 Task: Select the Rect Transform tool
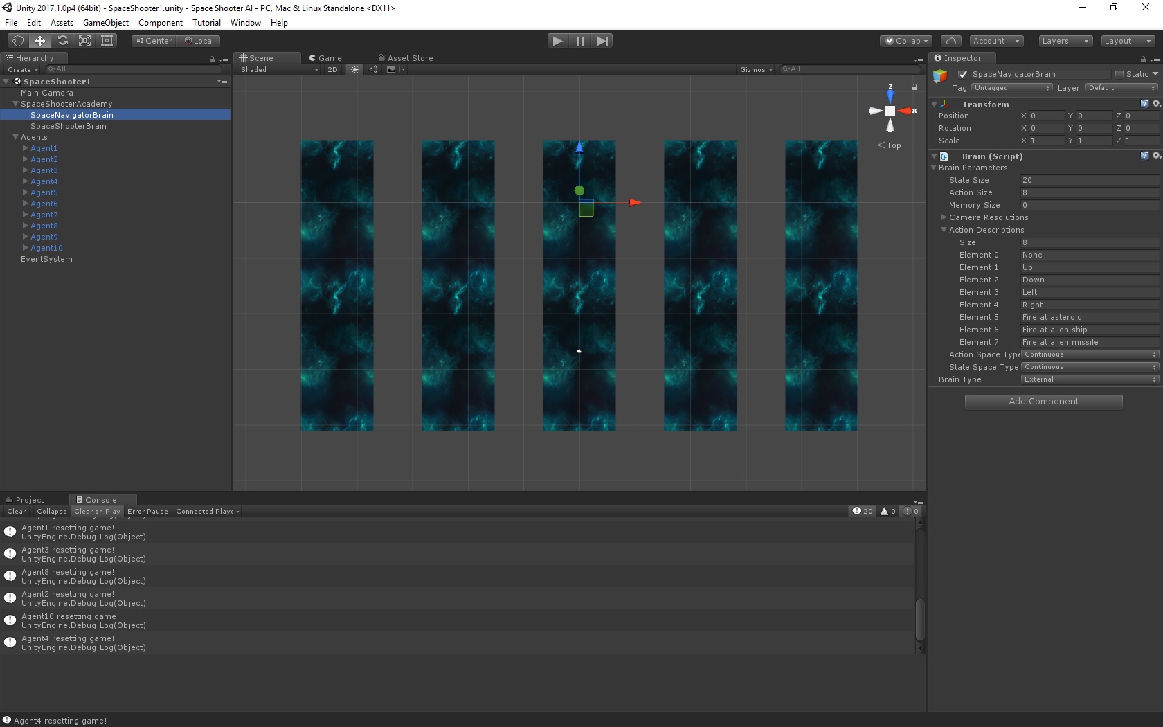point(106,41)
